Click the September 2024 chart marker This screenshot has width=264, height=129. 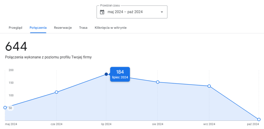209,86
